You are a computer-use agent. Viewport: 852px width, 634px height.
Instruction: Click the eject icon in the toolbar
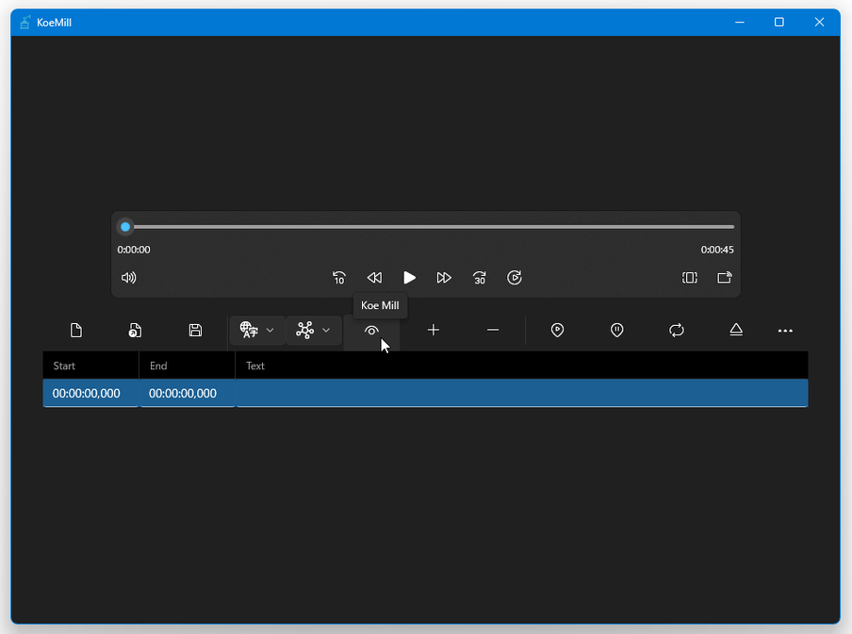click(736, 331)
